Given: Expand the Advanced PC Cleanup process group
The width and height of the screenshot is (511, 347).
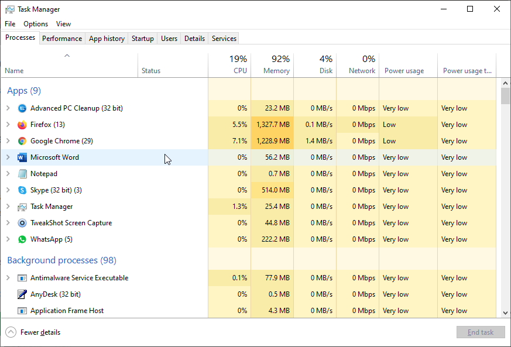Looking at the screenshot, I should [8, 108].
